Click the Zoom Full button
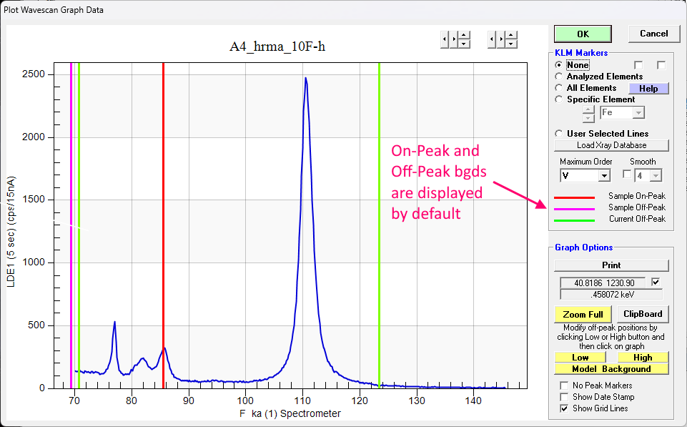The width and height of the screenshot is (687, 427). 583,314
